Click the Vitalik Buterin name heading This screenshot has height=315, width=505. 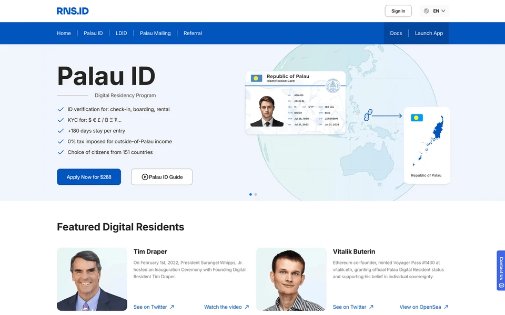coord(354,251)
